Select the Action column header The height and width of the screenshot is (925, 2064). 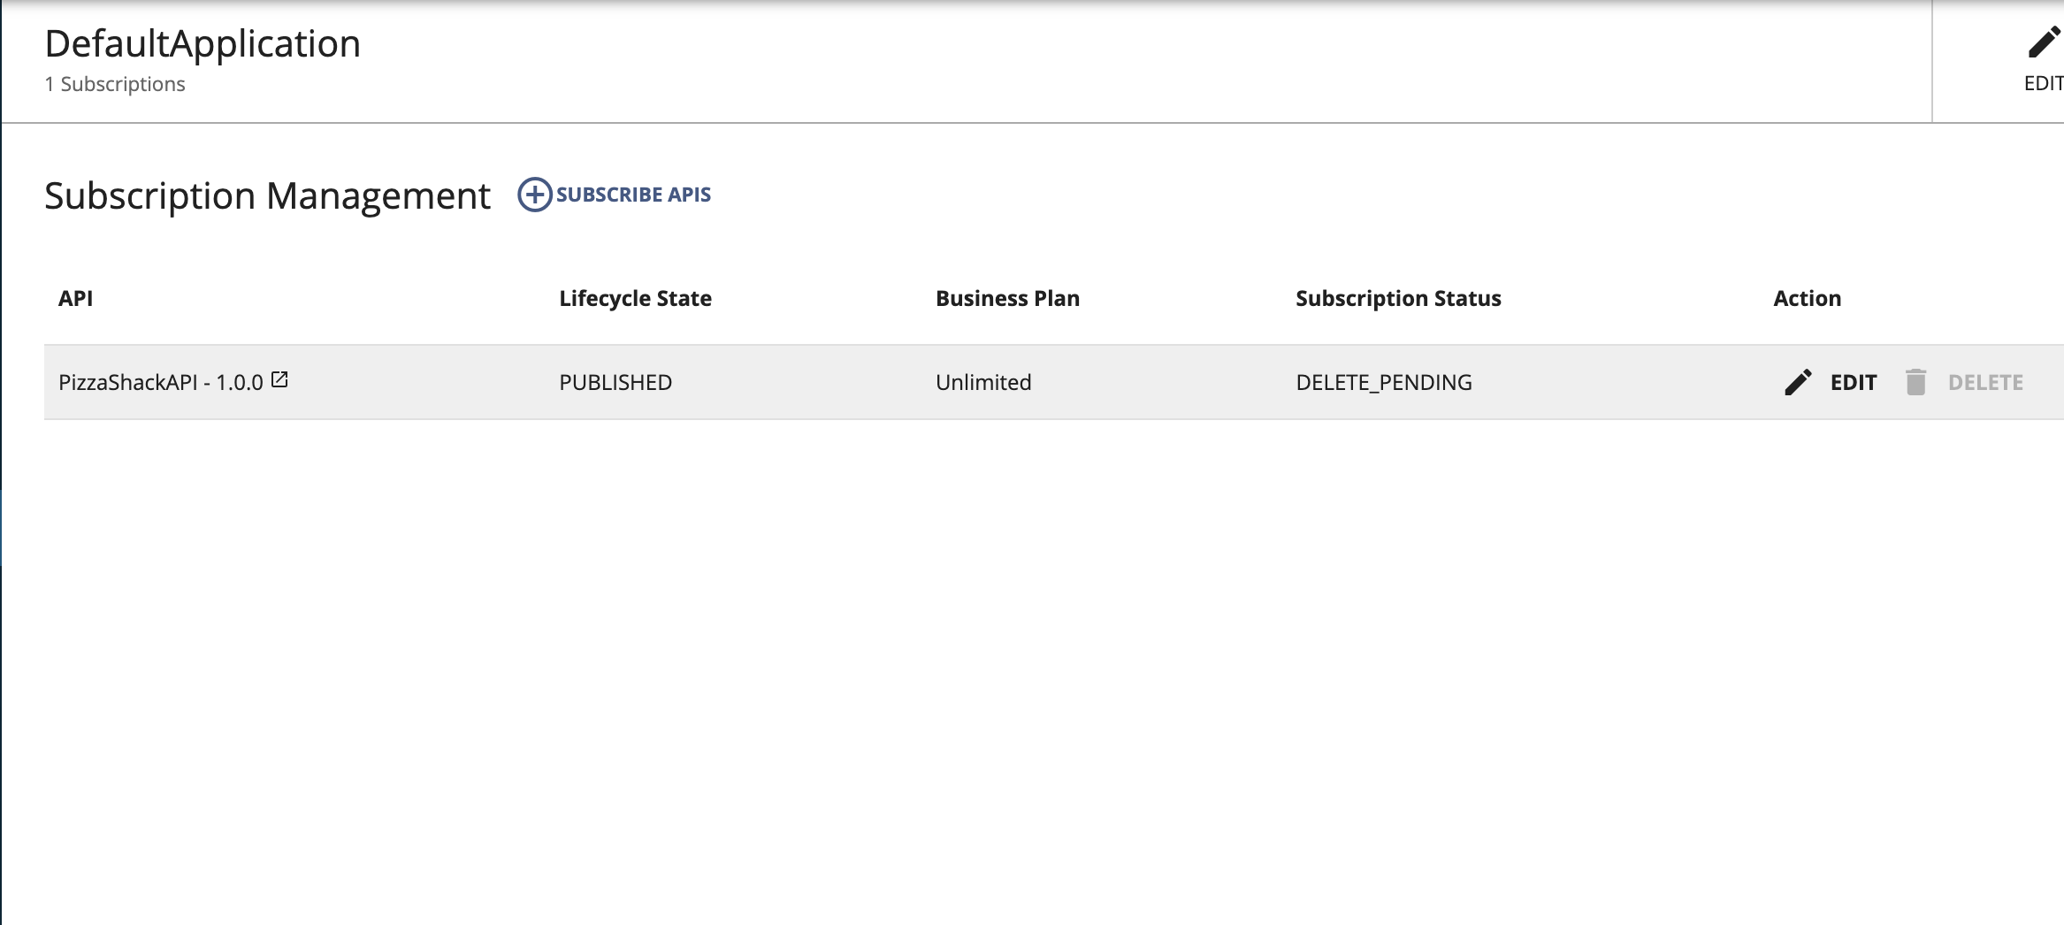(1807, 298)
